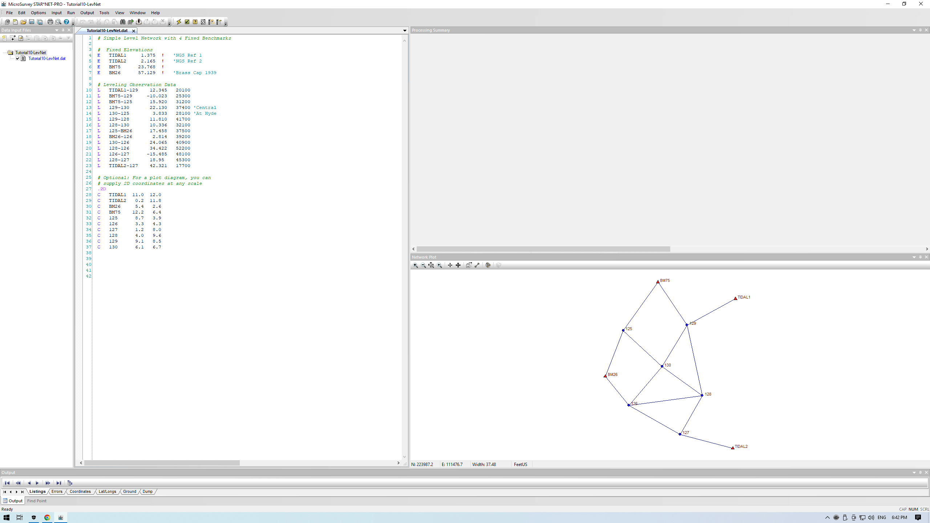Open the Run menu

(x=71, y=13)
